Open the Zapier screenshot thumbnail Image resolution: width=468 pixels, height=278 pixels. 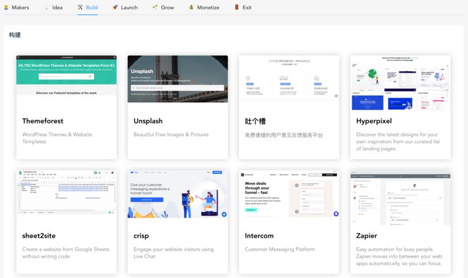(400, 197)
